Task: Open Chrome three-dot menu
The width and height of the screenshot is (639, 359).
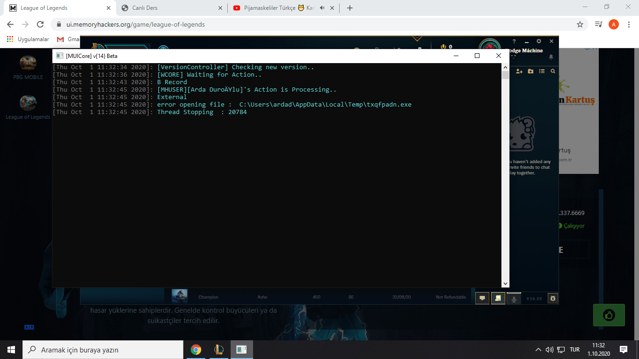Action: point(629,24)
